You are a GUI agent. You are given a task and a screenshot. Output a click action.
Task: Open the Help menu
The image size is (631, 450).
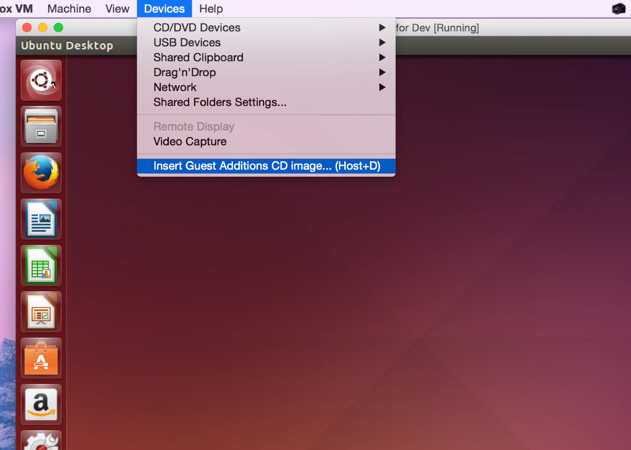[x=211, y=9]
